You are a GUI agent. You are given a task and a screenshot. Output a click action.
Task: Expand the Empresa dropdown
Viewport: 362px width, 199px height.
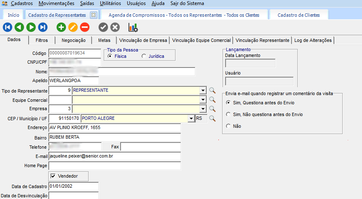[x=203, y=109]
